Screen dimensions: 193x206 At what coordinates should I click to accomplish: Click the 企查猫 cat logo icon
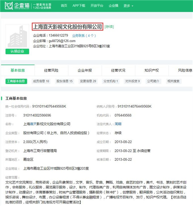[9, 6]
